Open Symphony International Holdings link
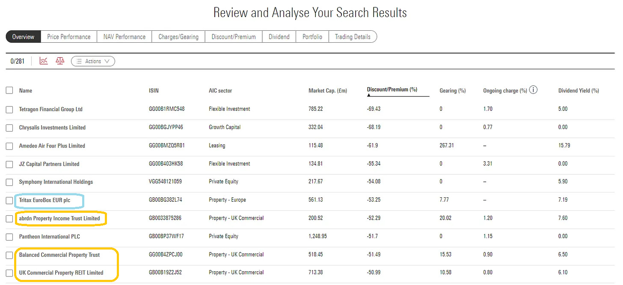The width and height of the screenshot is (623, 285). [56, 182]
